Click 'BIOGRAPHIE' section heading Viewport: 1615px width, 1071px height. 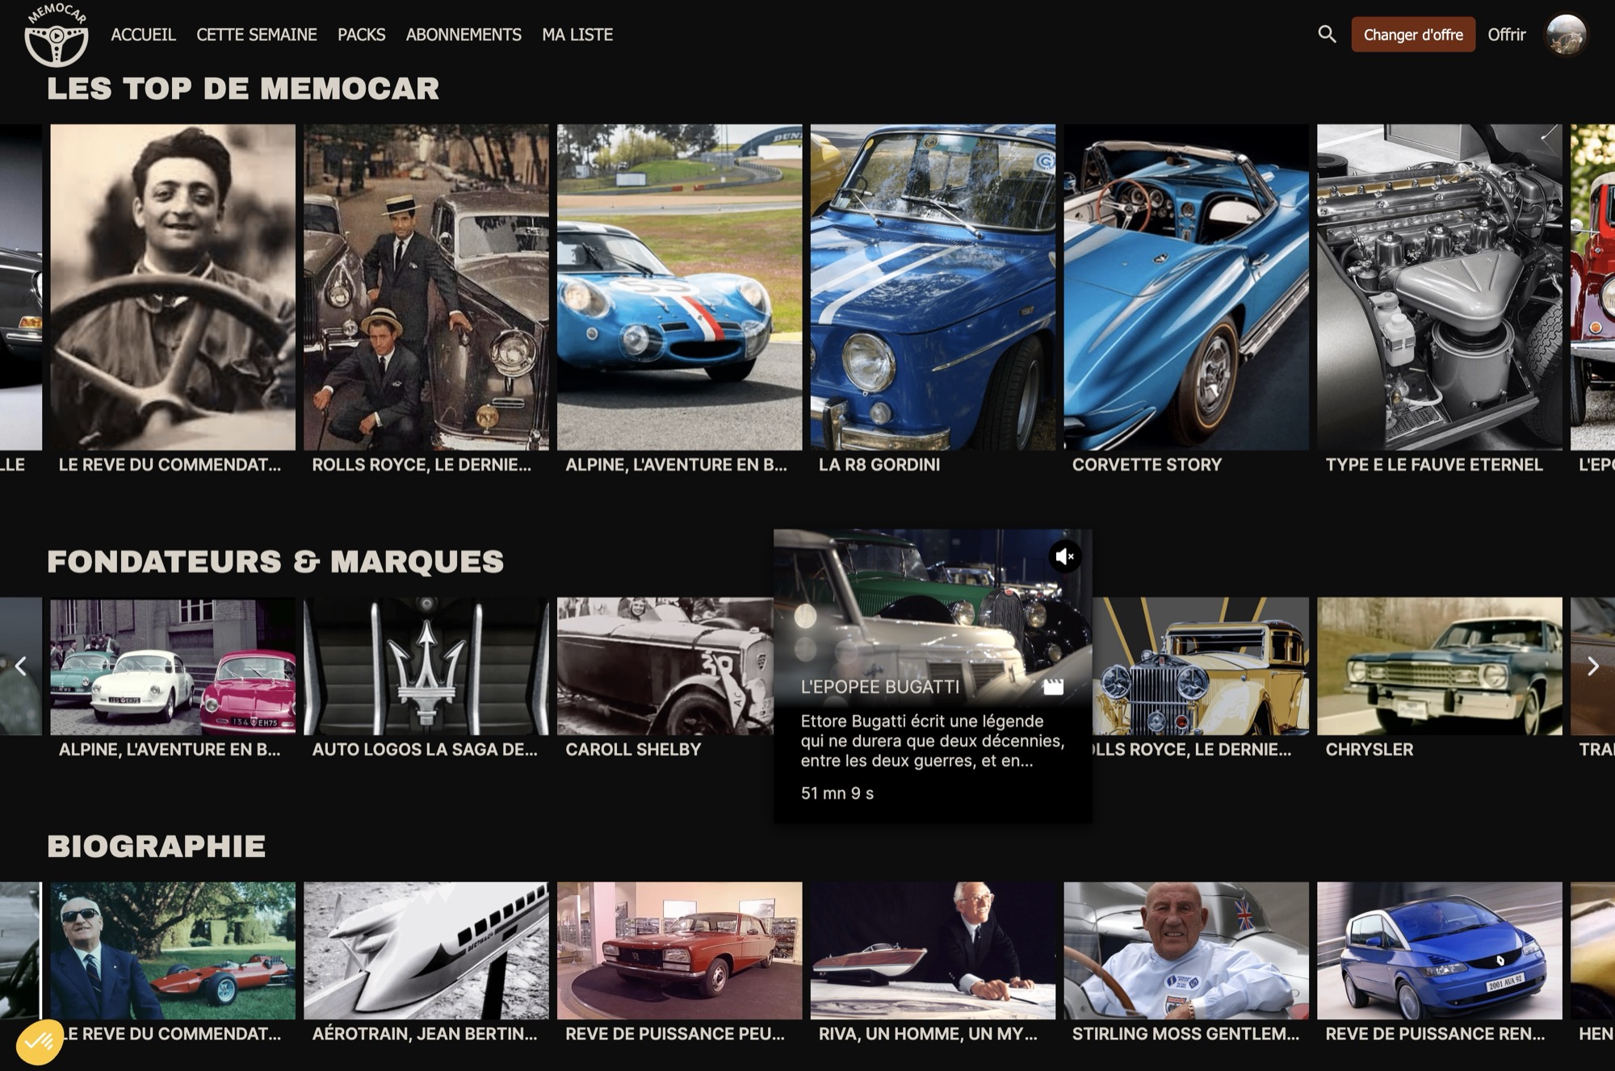[x=157, y=846]
